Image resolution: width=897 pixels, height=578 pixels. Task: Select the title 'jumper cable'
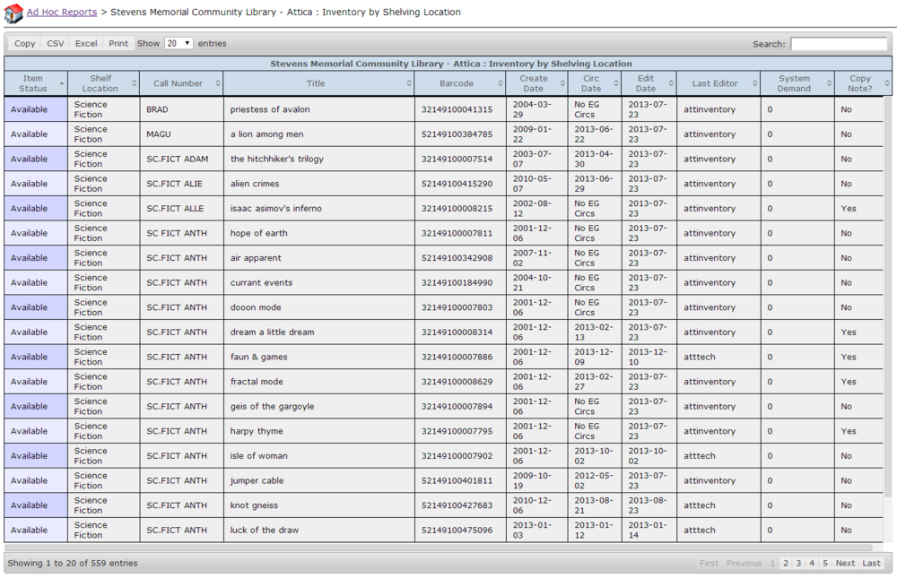click(257, 481)
